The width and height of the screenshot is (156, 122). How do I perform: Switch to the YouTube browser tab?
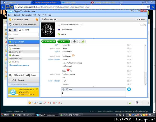point(105,3)
